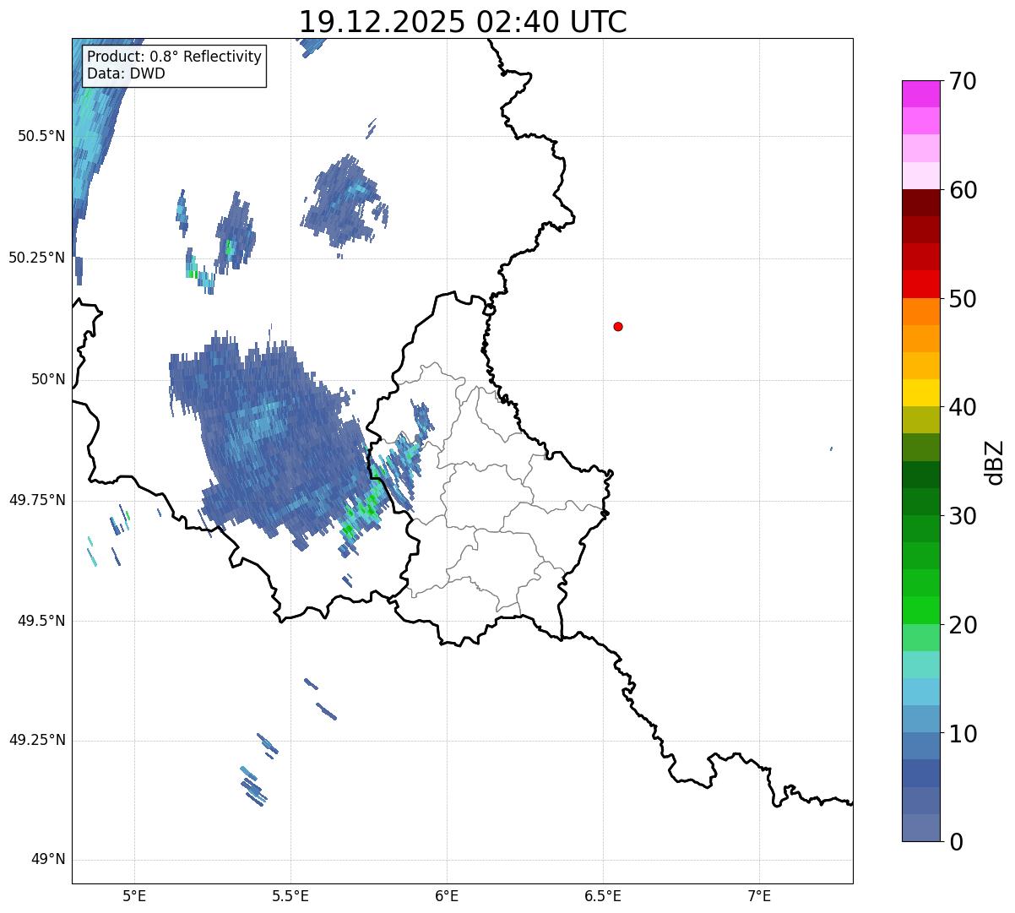Click the longitude label 7°E
This screenshot has height=913, width=1015.
(x=759, y=895)
